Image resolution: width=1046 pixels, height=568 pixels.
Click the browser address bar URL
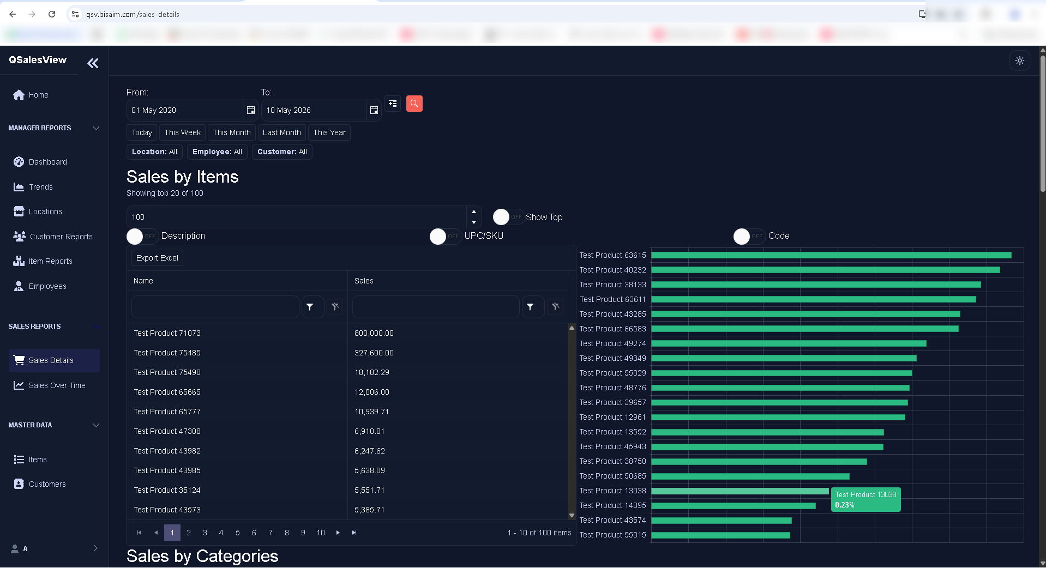coord(133,14)
